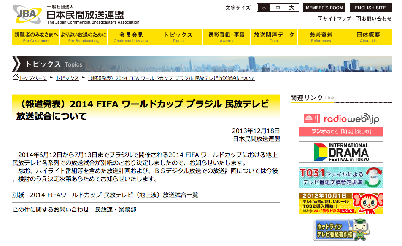Open the radioweb.jp banner

tap(341, 123)
